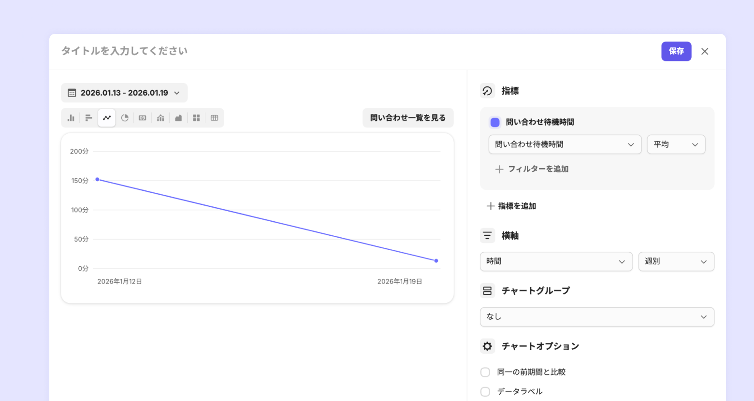Screen dimensions: 754x401
Task: Select the combined bar-line chart type
Action: coord(160,118)
